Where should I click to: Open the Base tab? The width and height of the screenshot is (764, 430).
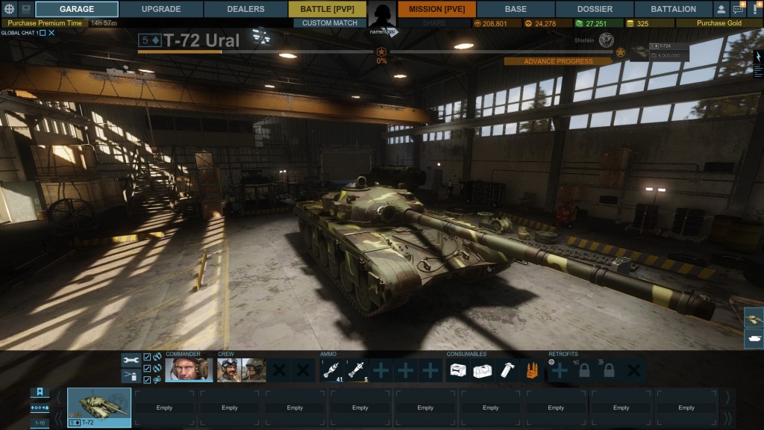pos(516,9)
